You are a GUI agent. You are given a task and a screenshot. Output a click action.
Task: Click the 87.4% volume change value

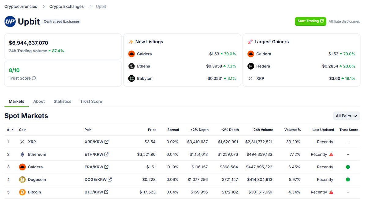tap(58, 51)
